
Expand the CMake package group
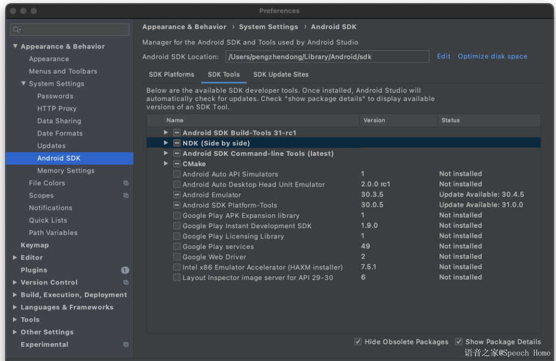pos(166,164)
